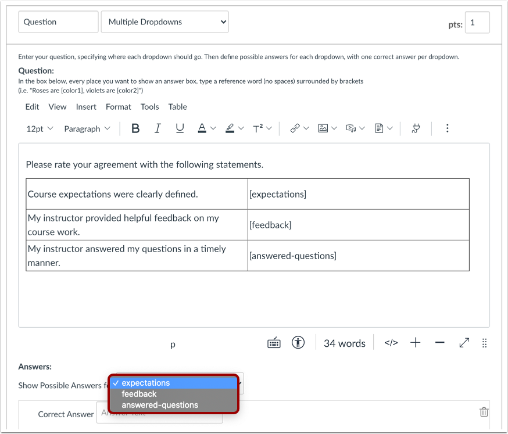Expand image options arrow
The image size is (508, 434).
(334, 128)
